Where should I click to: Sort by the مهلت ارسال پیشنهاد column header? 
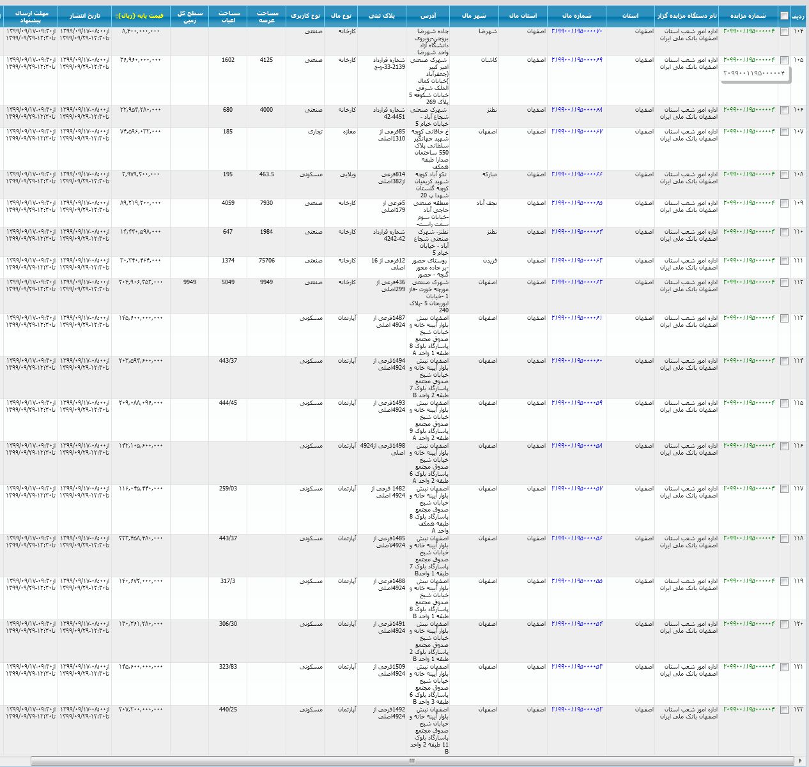[31, 16]
